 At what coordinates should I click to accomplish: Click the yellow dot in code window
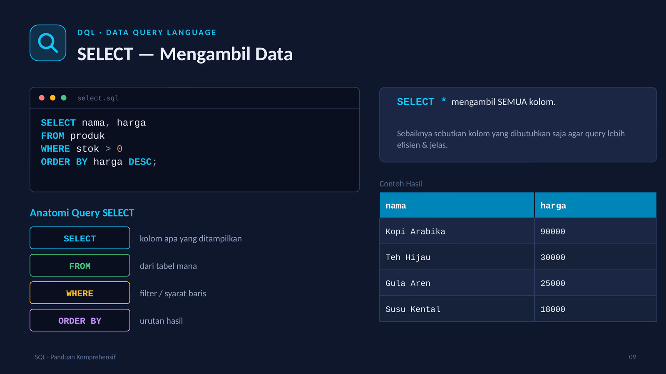pos(52,98)
